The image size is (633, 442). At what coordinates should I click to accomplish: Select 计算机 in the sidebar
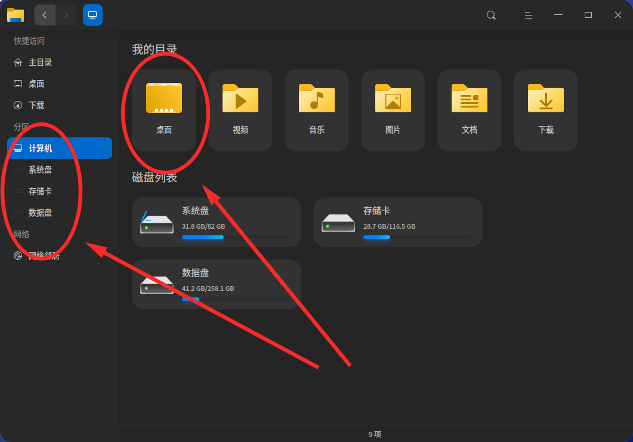point(59,148)
